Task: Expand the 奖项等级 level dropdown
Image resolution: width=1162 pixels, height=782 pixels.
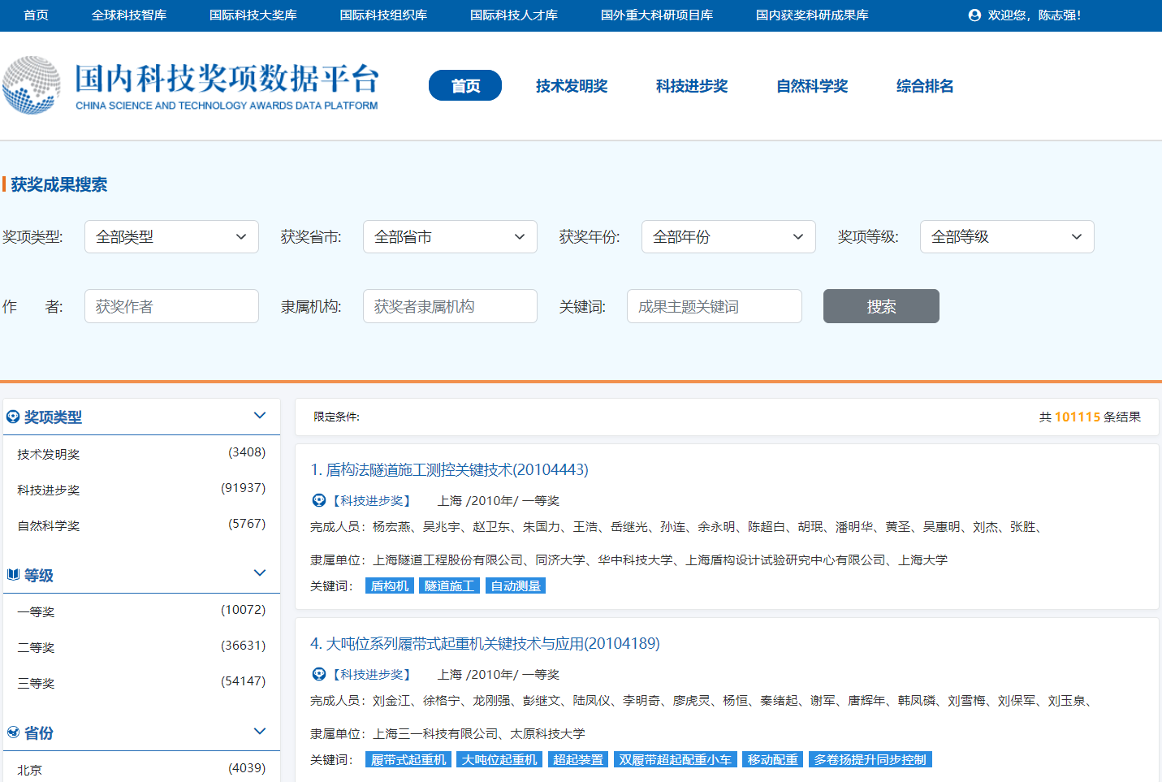Action: coord(1007,237)
